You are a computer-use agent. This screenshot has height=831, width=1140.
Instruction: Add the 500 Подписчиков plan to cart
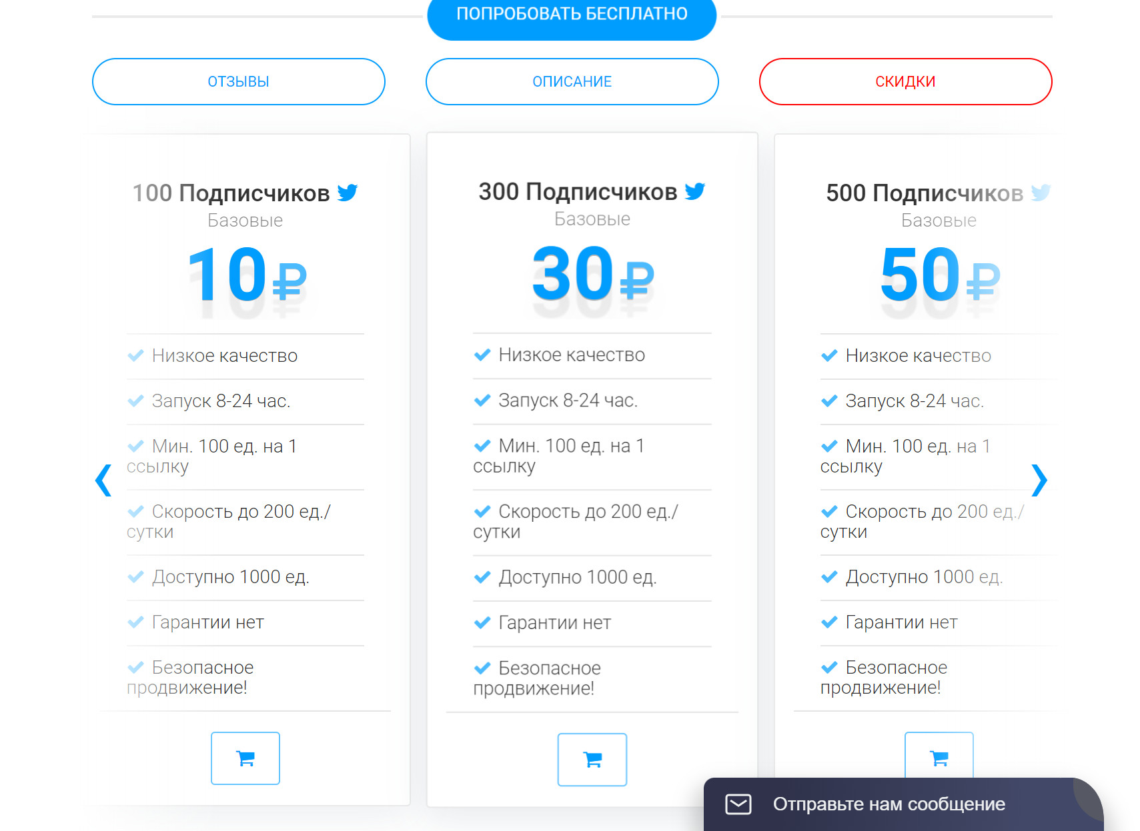(939, 756)
